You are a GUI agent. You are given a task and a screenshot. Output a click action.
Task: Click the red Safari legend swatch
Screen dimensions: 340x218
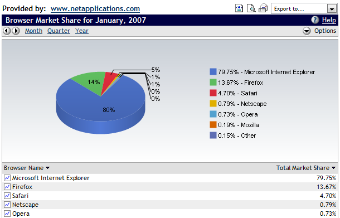pyautogui.click(x=213, y=93)
